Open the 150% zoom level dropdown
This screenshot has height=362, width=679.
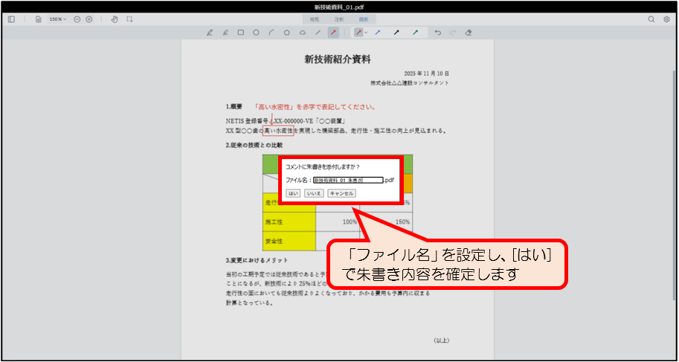pos(57,19)
